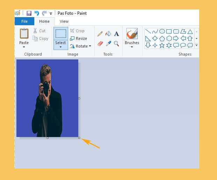Click the Cut button
The image size is (217, 180).
tap(39, 31)
